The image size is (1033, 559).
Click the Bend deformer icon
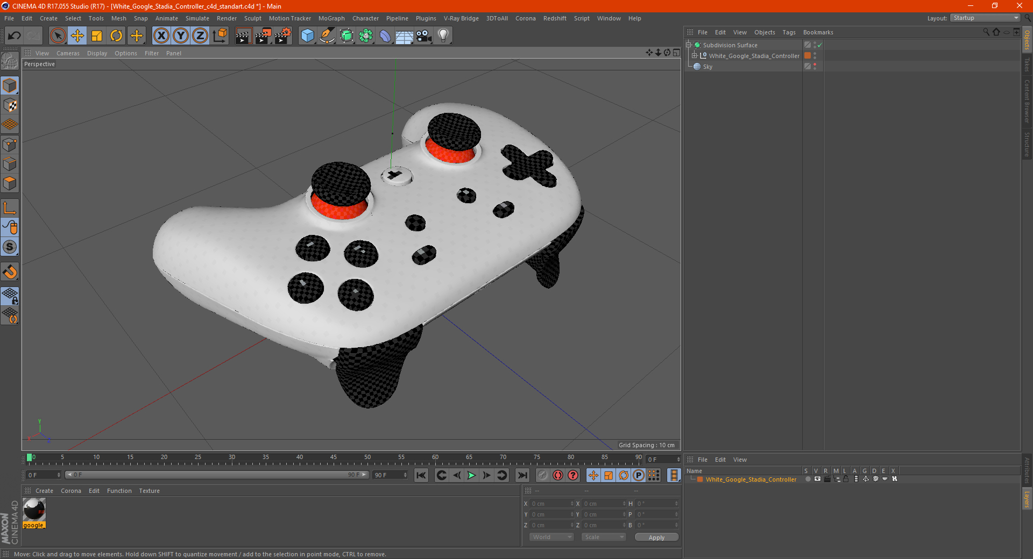click(385, 36)
